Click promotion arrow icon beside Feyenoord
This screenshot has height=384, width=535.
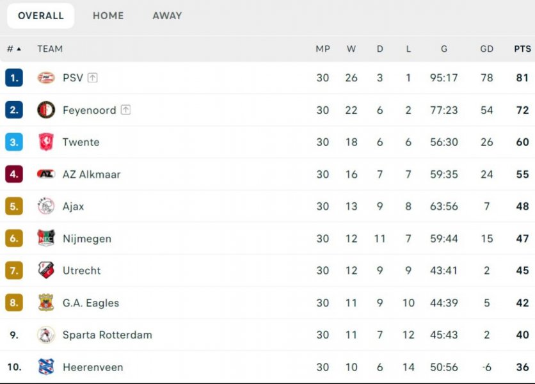(x=125, y=110)
